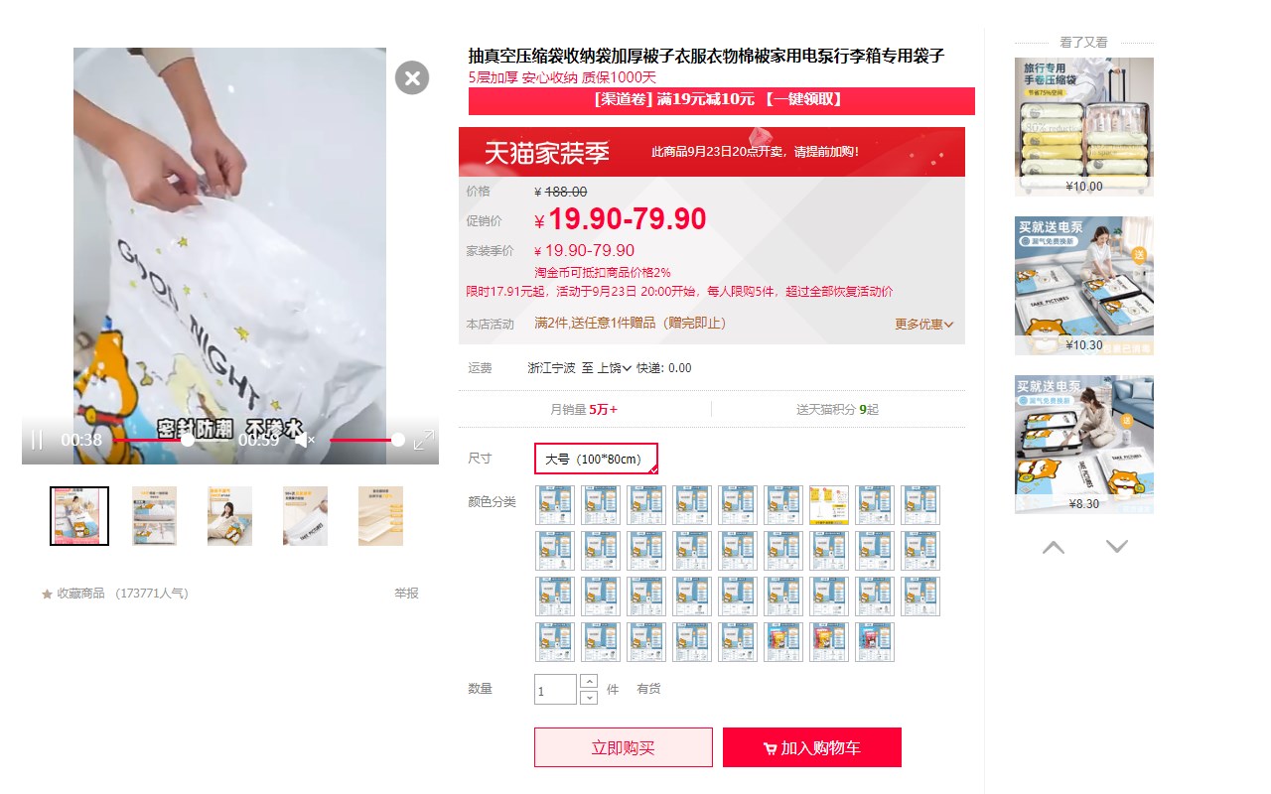1271x794 pixels.
Task: Click the star icon beside 收藏商品
Action: click(47, 594)
